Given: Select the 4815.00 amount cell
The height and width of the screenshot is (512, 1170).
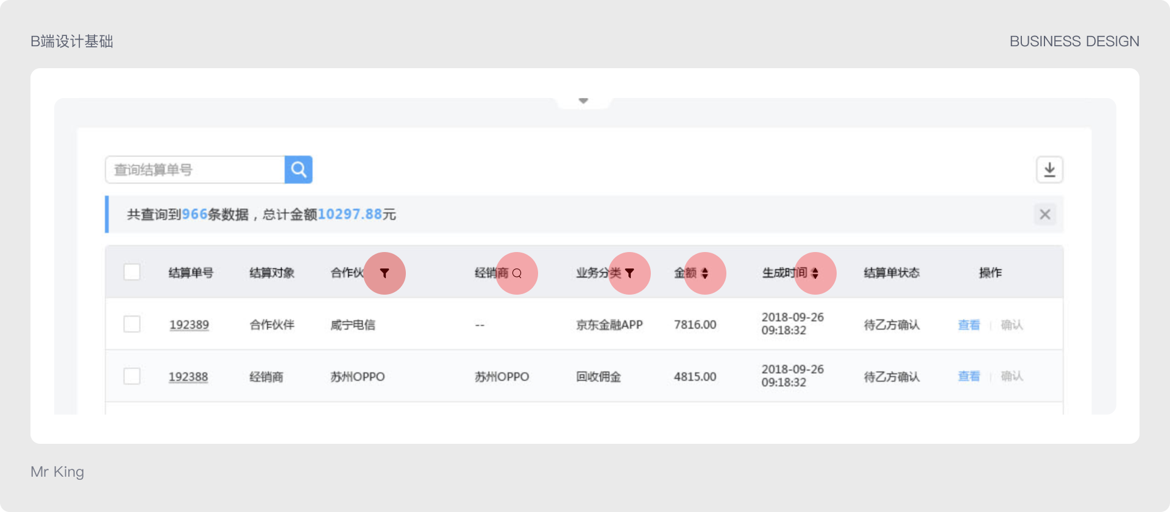Looking at the screenshot, I should pyautogui.click(x=695, y=377).
